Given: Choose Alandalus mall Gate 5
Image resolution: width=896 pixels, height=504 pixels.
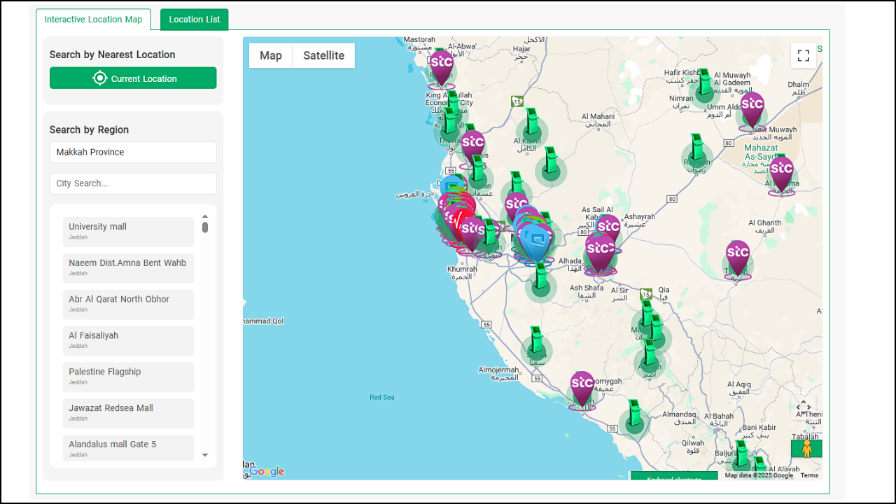Looking at the screenshot, I should [x=128, y=449].
